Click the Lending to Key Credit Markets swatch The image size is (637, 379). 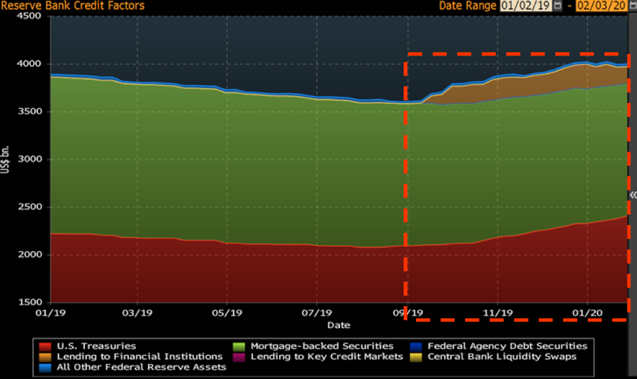[239, 357]
